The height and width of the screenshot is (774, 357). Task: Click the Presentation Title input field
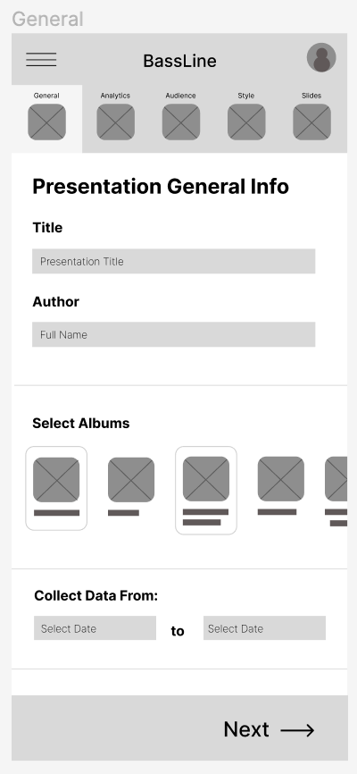[173, 261]
